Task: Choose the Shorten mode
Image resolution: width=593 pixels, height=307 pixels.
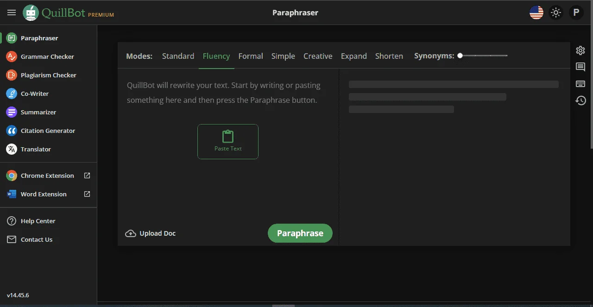Action: pos(389,56)
